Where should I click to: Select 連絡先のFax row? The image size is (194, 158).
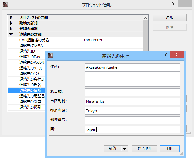tap(26, 57)
